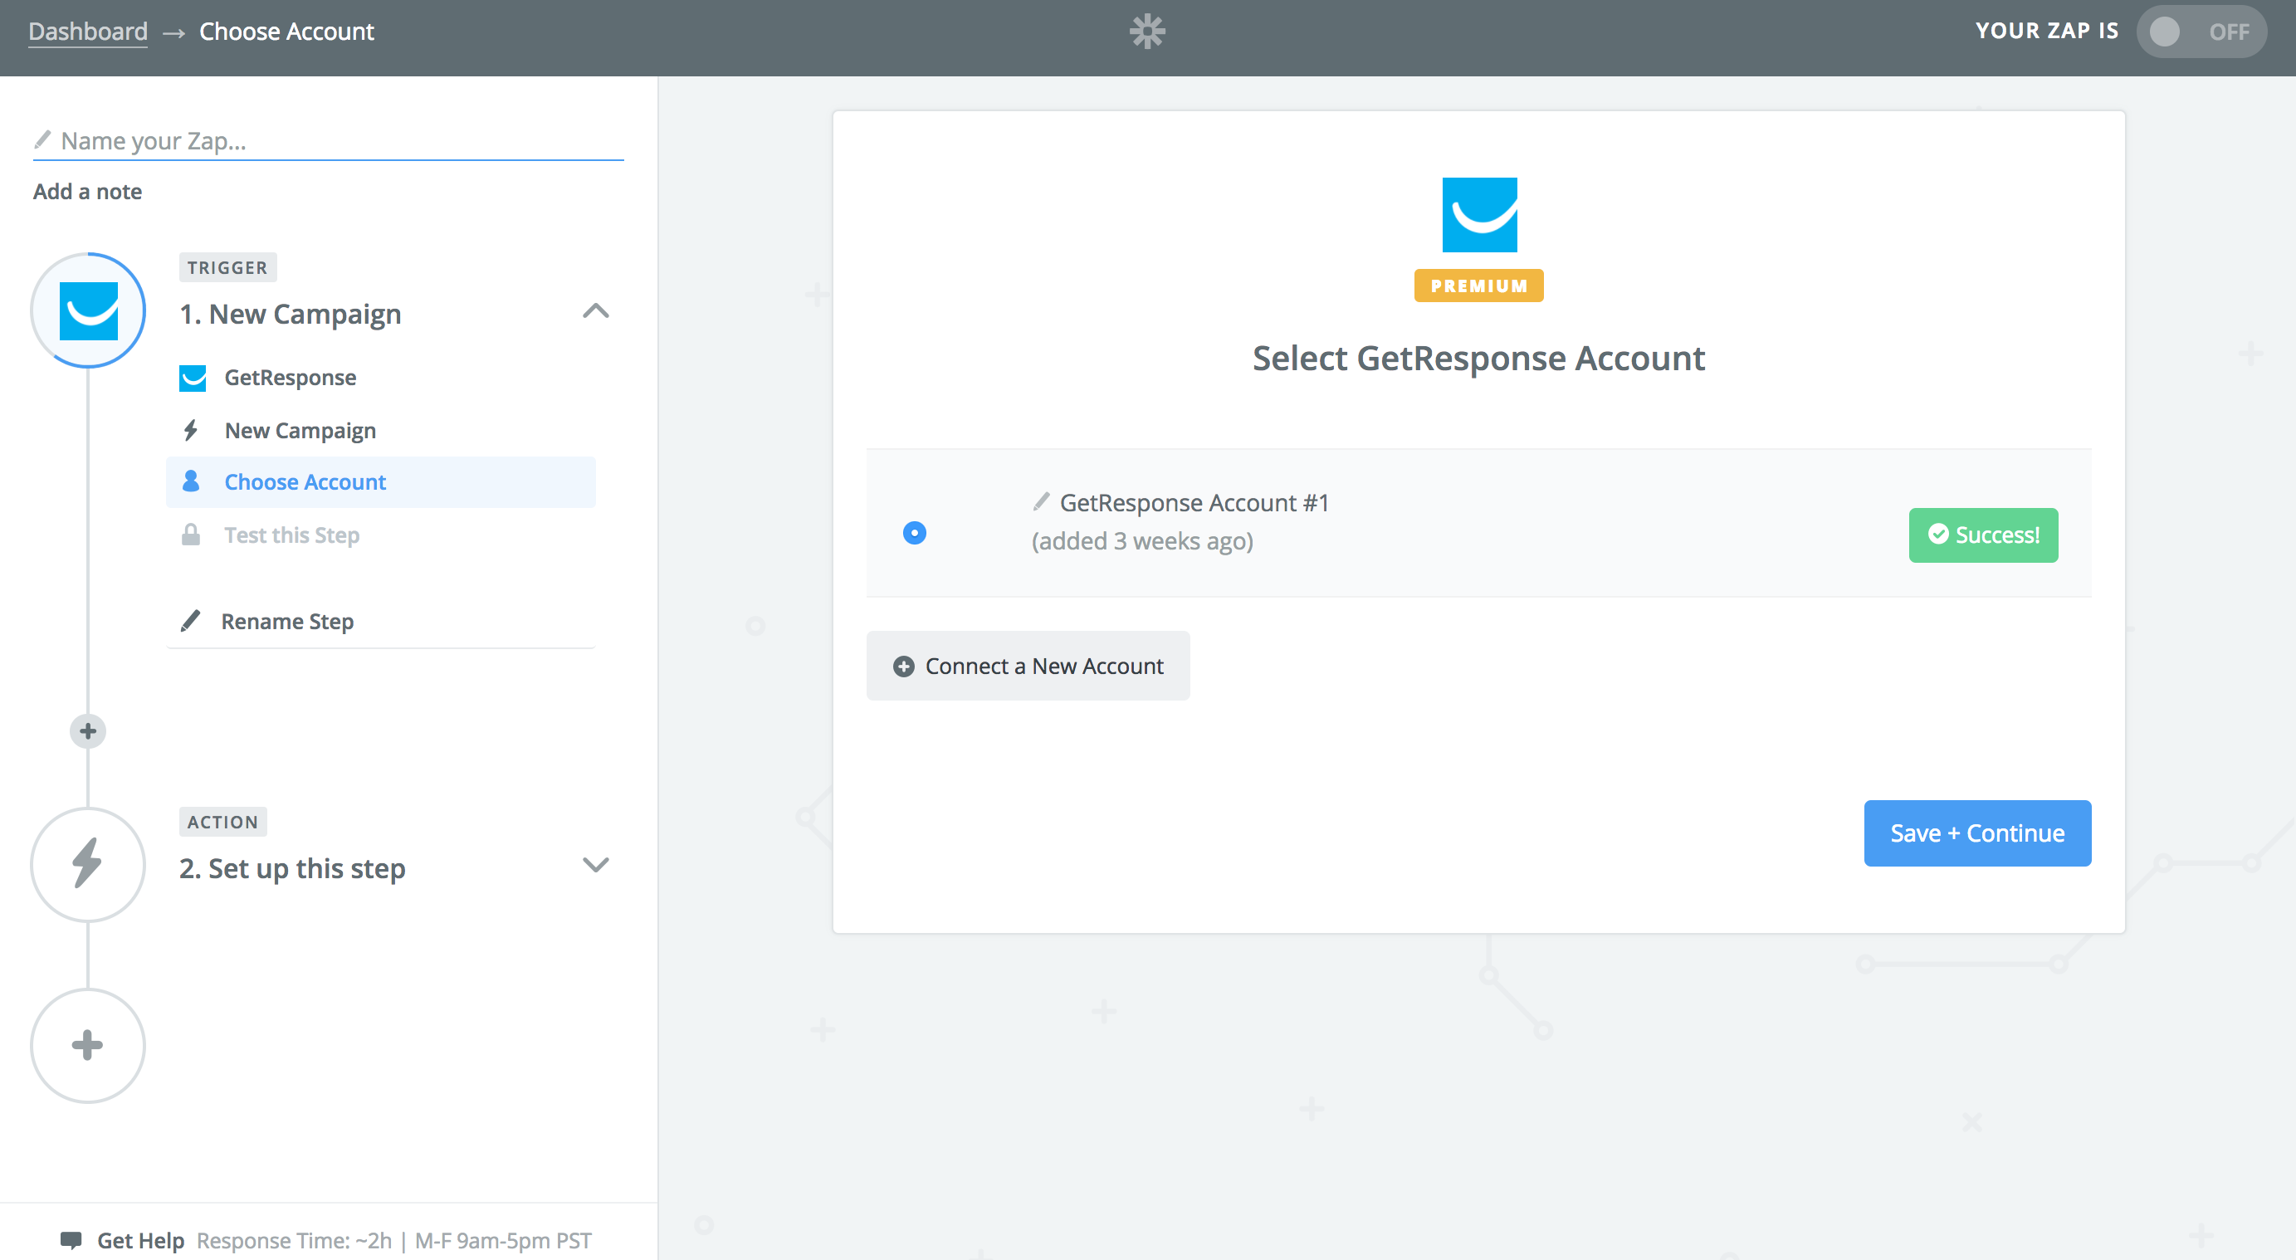Click the green Success! button
2296x1260 pixels.
[x=1983, y=535]
